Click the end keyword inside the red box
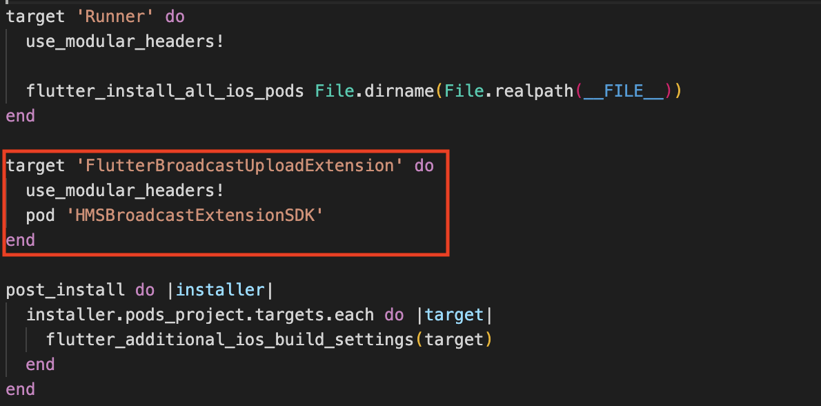 (20, 240)
